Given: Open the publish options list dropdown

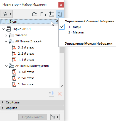Looking at the screenshot, I should tap(55, 117).
